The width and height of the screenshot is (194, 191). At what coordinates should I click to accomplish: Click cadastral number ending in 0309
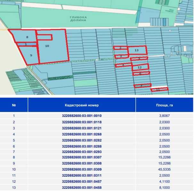(x=82, y=170)
